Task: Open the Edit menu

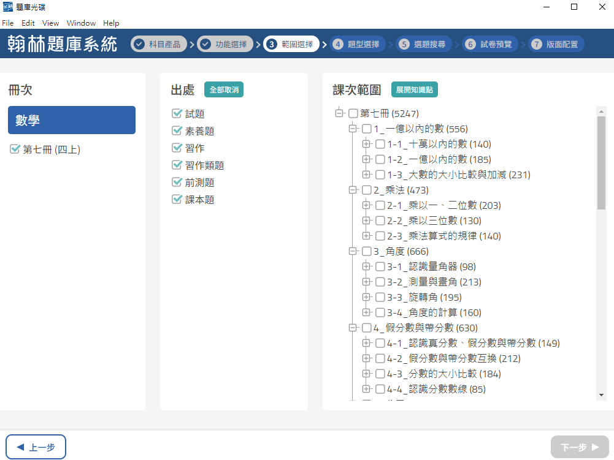Action: pos(28,23)
